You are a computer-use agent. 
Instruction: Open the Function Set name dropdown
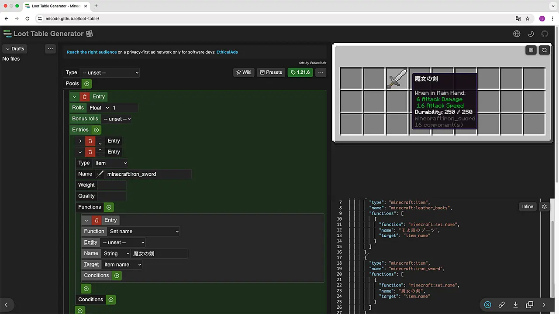[x=144, y=232]
